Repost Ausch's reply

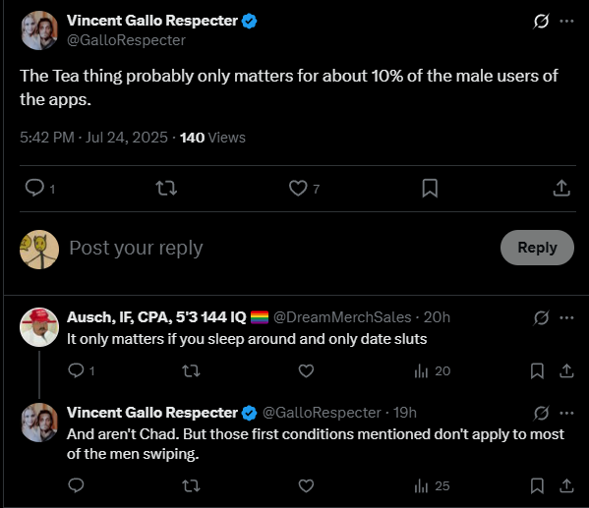(x=191, y=371)
